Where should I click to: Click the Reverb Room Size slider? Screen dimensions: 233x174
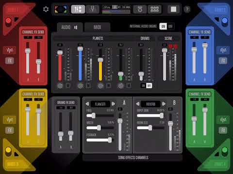(x=150, y=128)
